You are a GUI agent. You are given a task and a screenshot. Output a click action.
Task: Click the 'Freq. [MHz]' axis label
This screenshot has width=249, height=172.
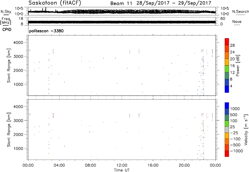(6, 21)
